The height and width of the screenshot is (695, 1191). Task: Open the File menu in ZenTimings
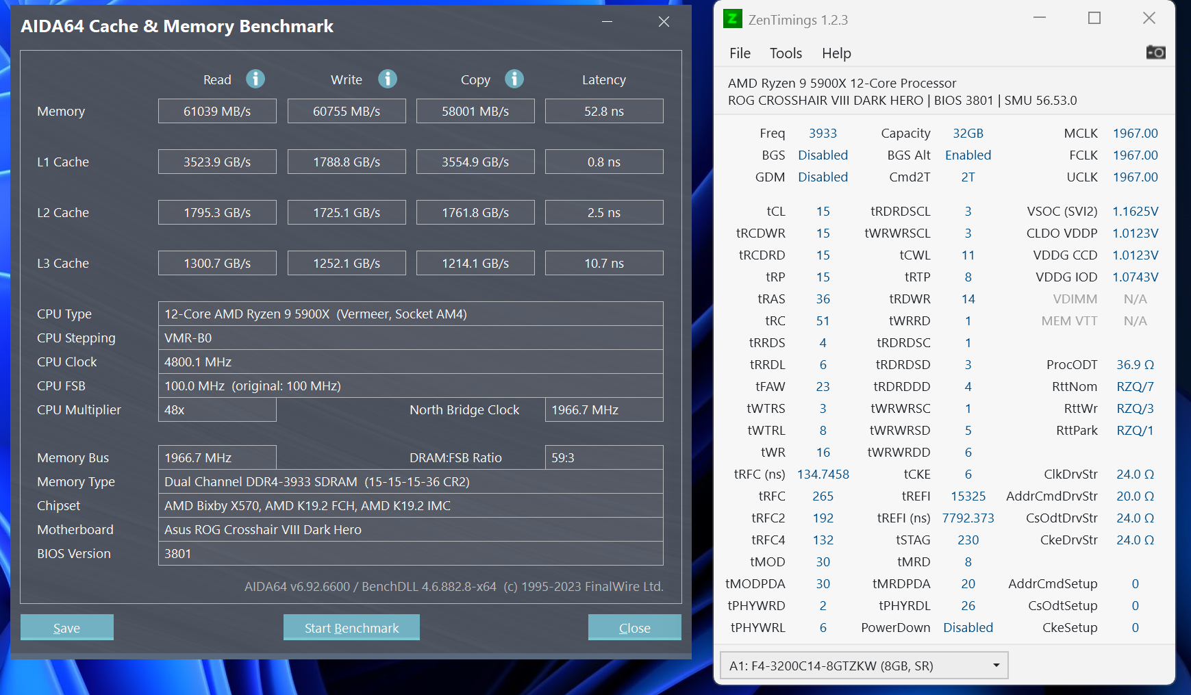740,53
